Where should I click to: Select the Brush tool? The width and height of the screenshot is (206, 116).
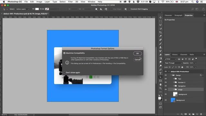pos(160,43)
